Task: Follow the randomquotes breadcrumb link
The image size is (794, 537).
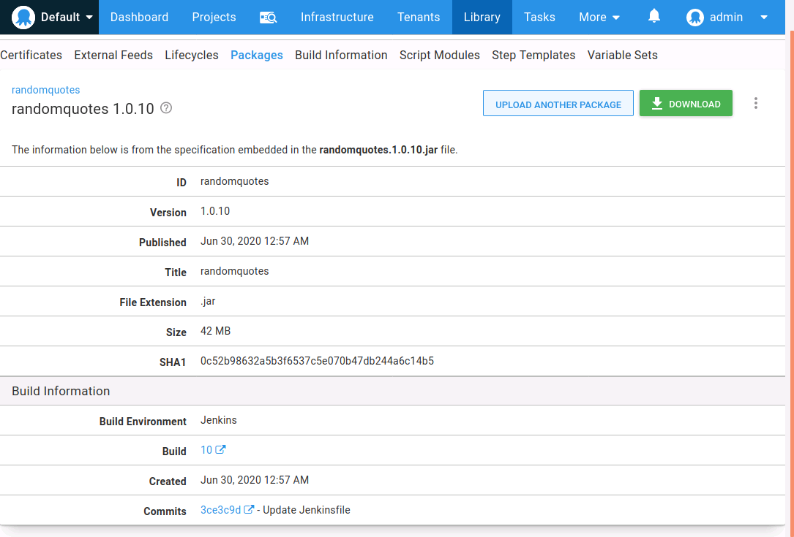Action: point(46,90)
